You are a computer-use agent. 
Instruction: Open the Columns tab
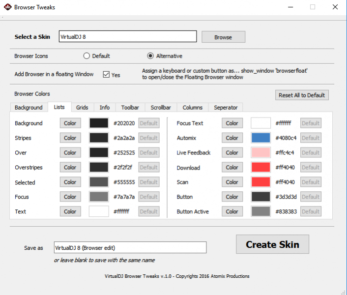click(192, 108)
